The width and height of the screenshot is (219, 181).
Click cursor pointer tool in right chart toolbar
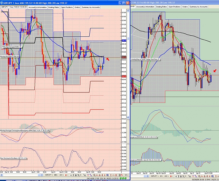tap(189, 176)
